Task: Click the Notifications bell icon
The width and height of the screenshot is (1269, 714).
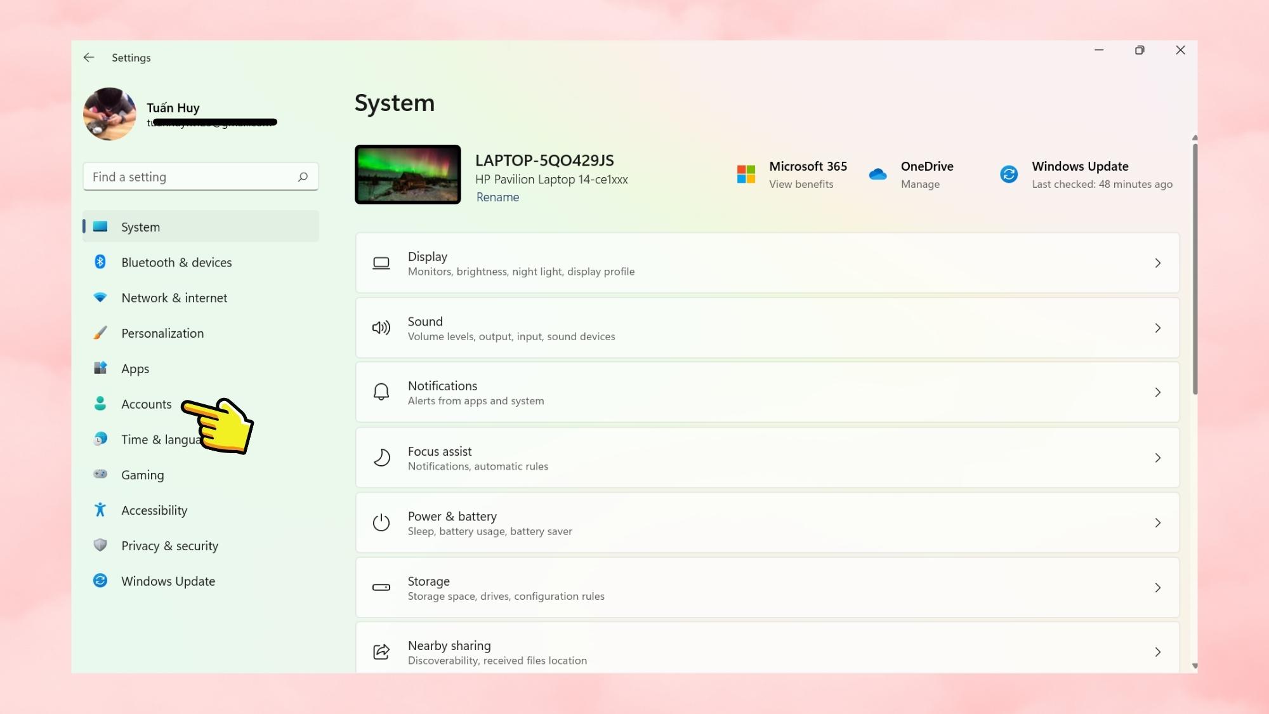Action: click(x=381, y=392)
